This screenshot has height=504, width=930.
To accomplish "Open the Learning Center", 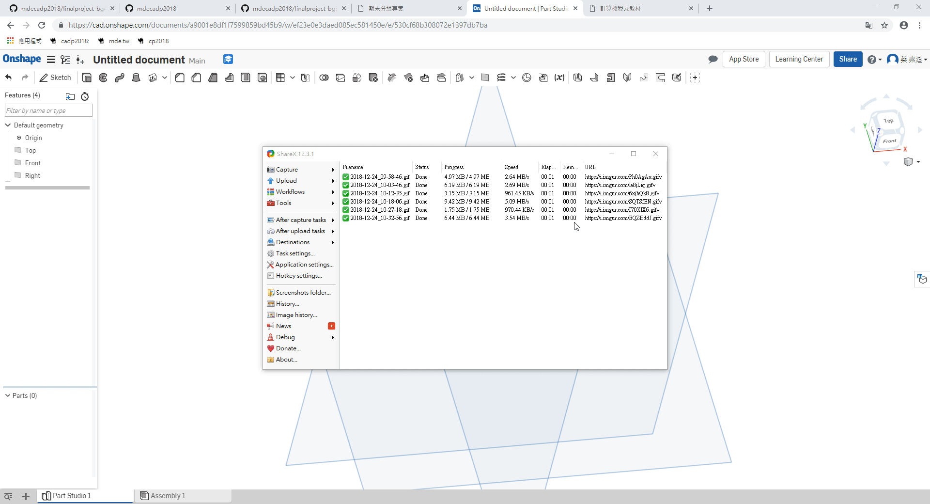I will 799,59.
